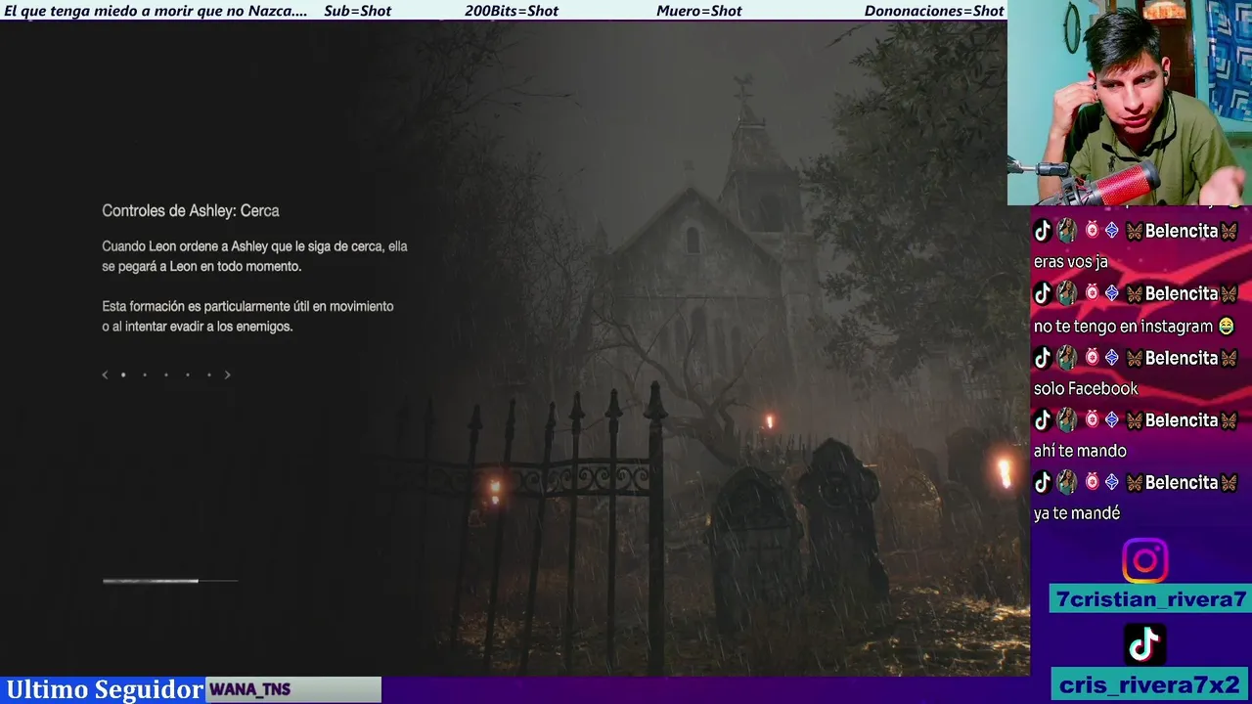The height and width of the screenshot is (704, 1252).
Task: Click pink badge on the 'eras vos ja' message
Action: click(1092, 231)
